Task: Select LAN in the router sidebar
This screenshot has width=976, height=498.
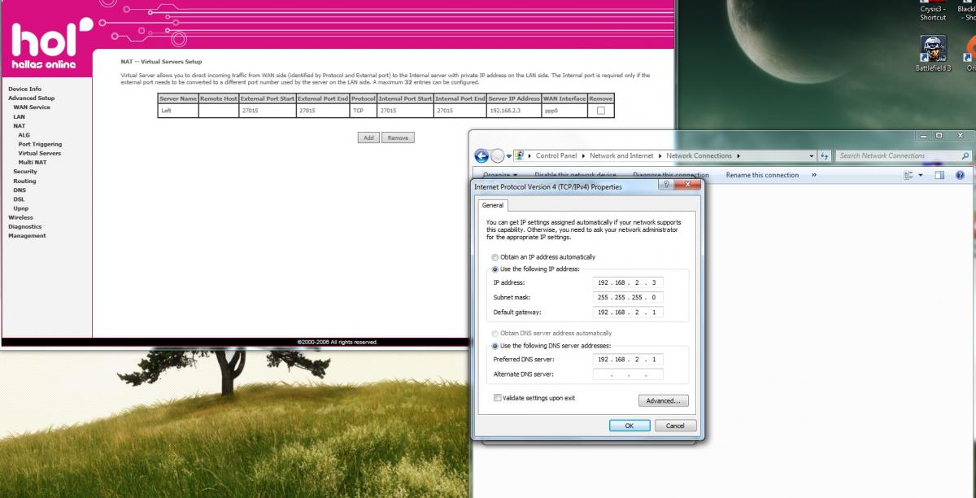Action: click(x=19, y=116)
